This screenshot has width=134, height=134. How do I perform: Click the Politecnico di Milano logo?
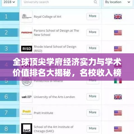point(27,81)
